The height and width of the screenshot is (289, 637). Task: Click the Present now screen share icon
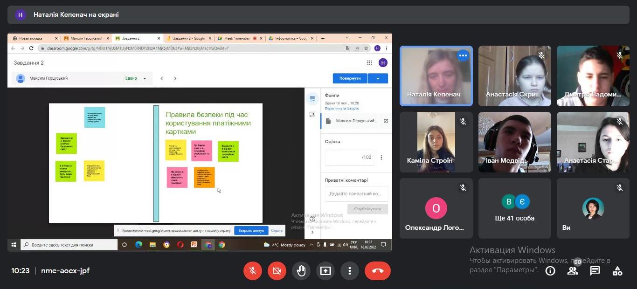point(325,271)
